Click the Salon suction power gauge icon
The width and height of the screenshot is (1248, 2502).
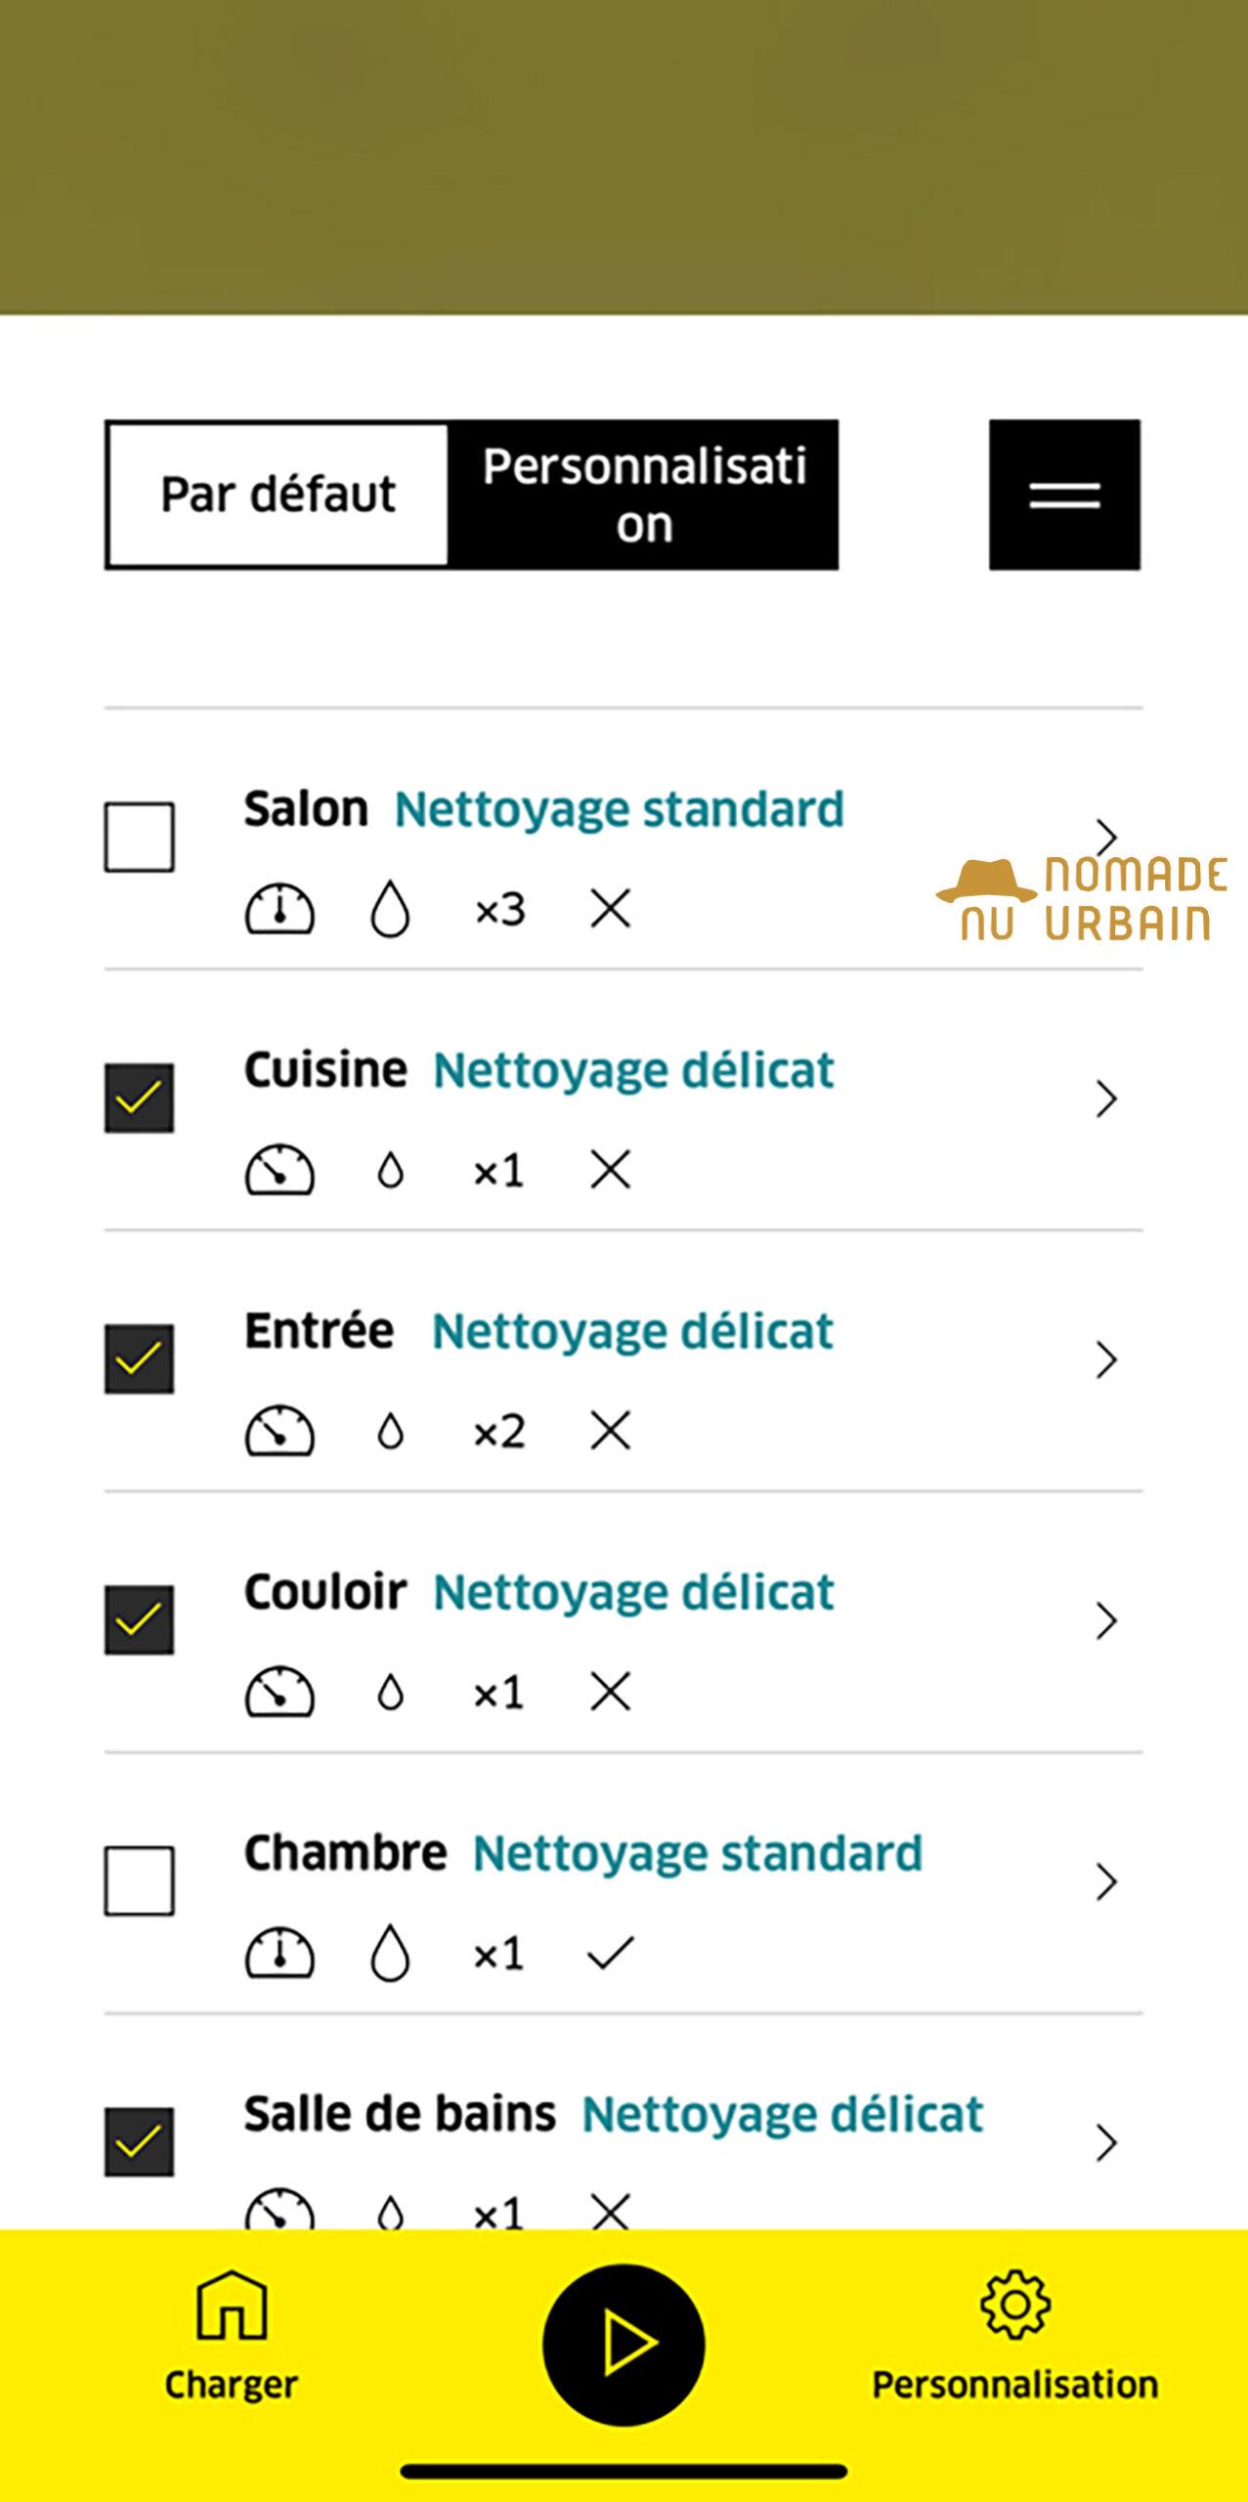coord(280,909)
